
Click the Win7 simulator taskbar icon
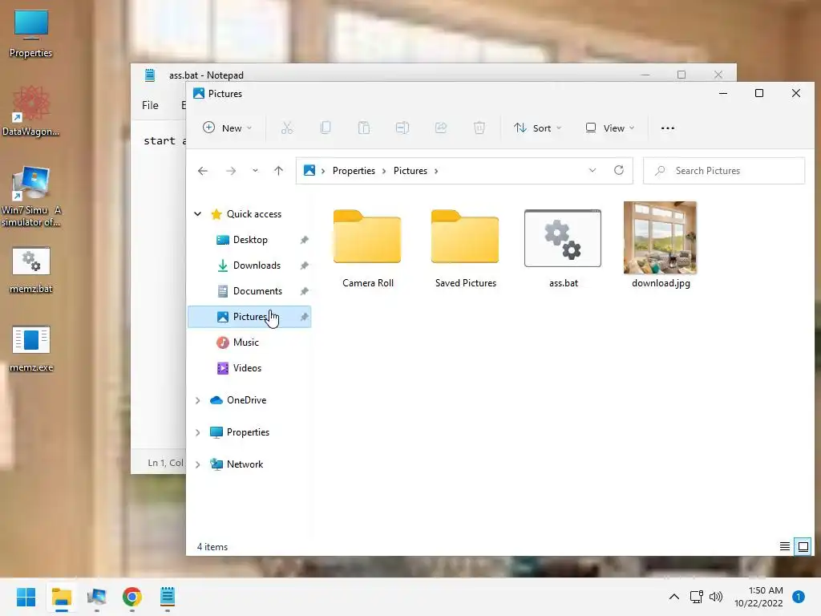(x=96, y=597)
